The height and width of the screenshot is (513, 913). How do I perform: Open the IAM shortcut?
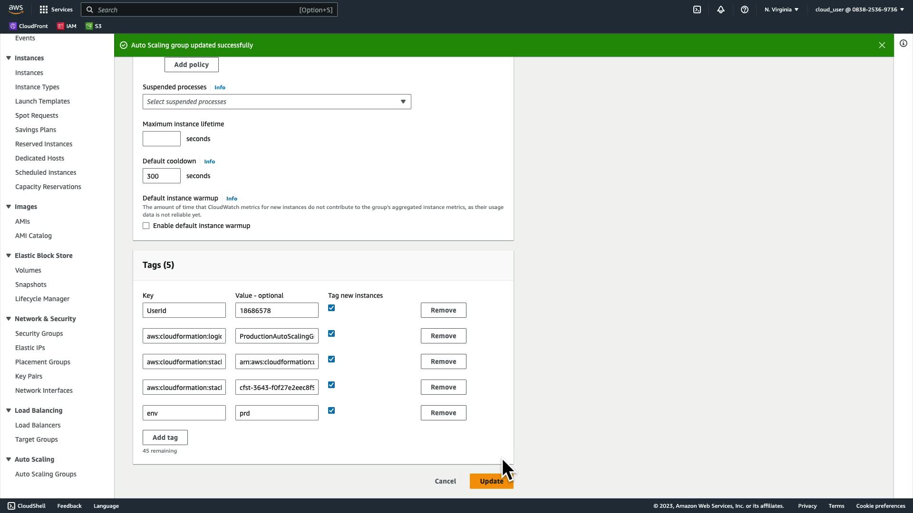click(67, 26)
